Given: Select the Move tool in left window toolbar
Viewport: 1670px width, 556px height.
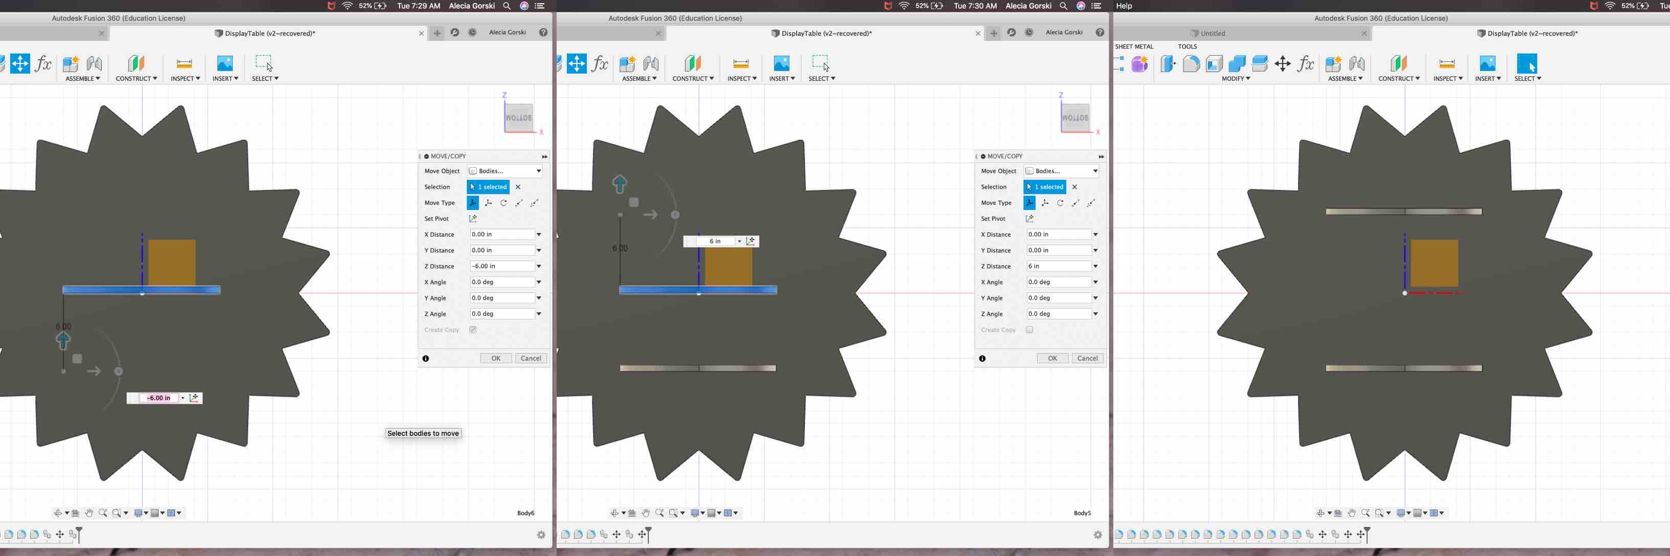Looking at the screenshot, I should (x=20, y=63).
